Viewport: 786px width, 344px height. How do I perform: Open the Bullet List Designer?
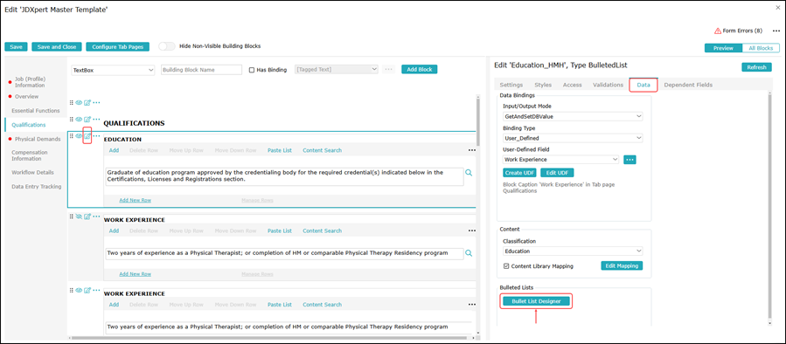[536, 301]
